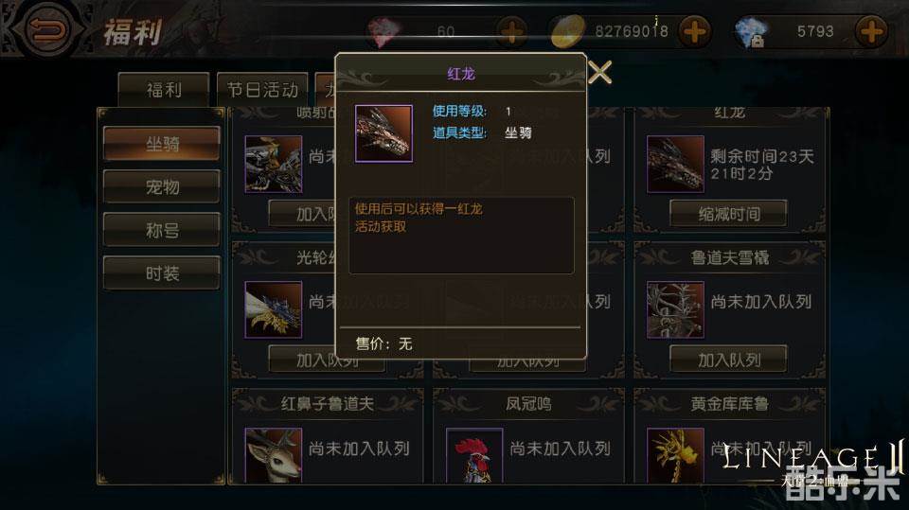Select the 鲁道夫雪橇 mount thumbnail
Image resolution: width=909 pixels, height=510 pixels.
click(675, 309)
